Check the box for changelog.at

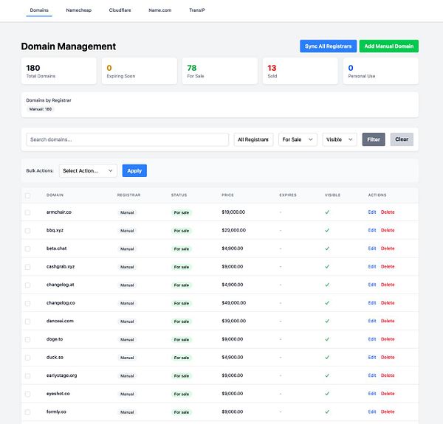point(28,285)
